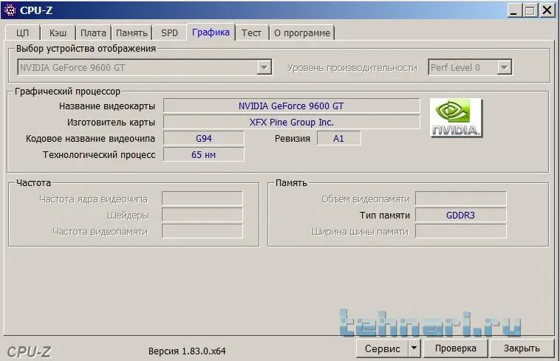Open the Тест tab

tap(251, 32)
